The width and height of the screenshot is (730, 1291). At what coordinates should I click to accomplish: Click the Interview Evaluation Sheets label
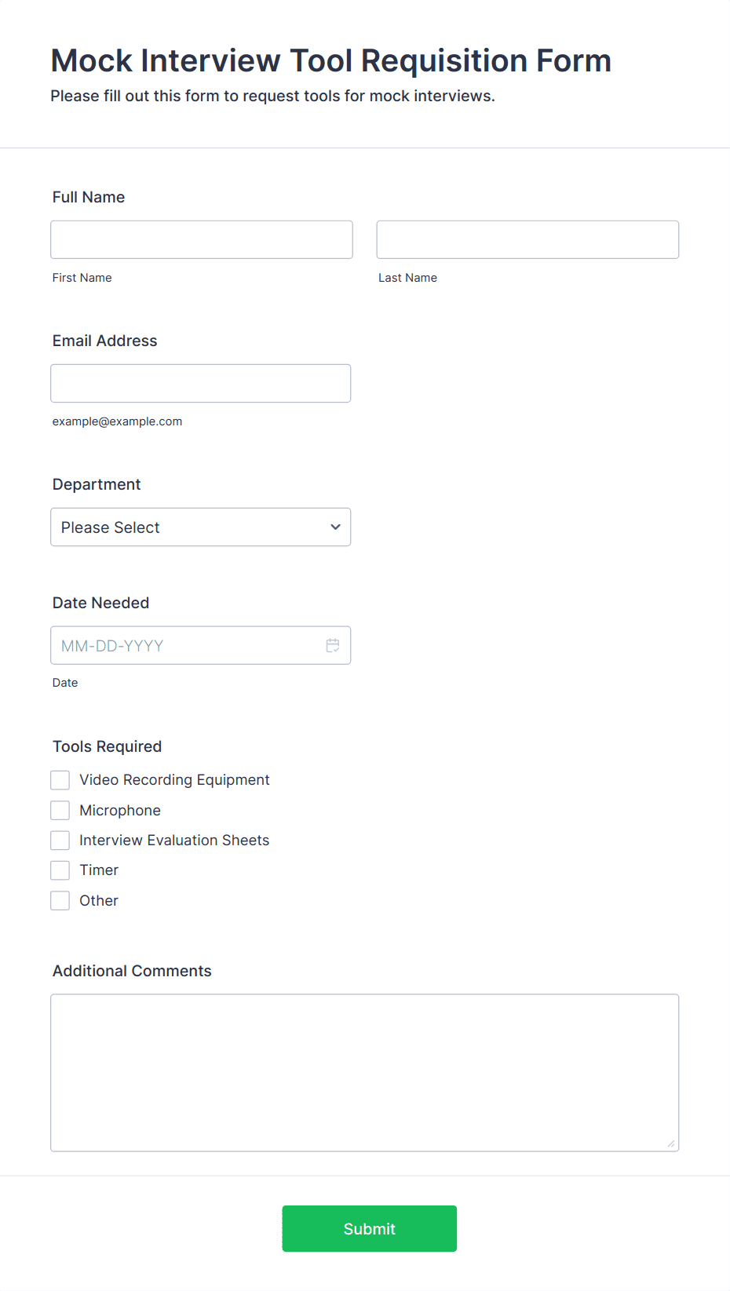tap(174, 840)
